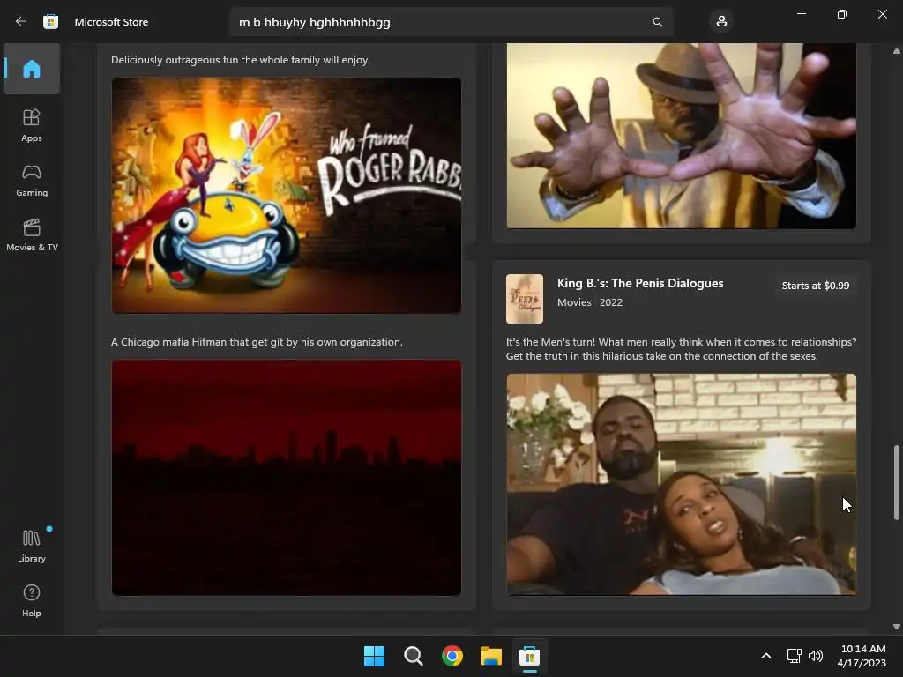Viewport: 903px width, 677px height.
Task: Open the Movies & TV section
Action: (32, 234)
